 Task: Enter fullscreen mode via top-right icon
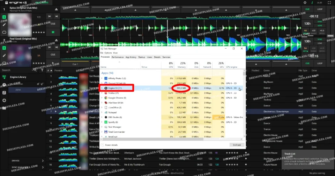click(x=329, y=2)
